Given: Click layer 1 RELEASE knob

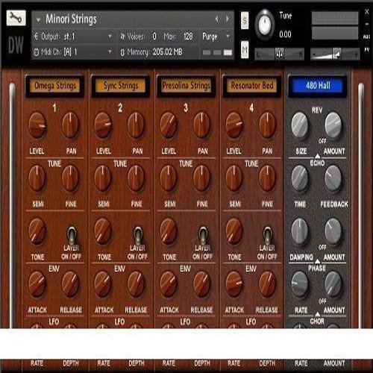Looking at the screenshot, I should coord(70,284).
